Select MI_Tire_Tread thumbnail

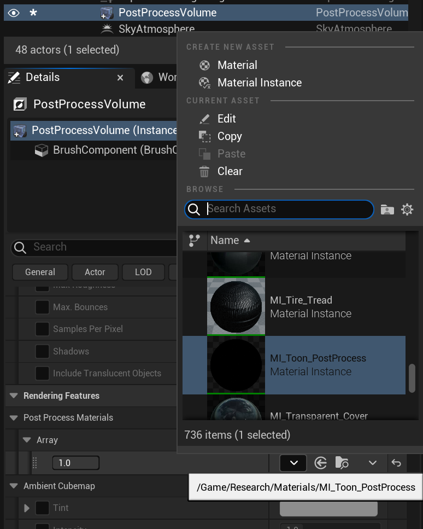pos(236,306)
